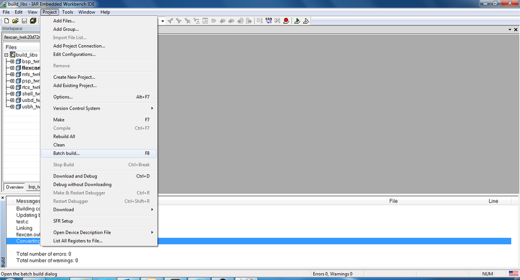Viewport: 520px width, 280px height.
Task: Click the Go To toolbar icon
Action: [x=205, y=21]
